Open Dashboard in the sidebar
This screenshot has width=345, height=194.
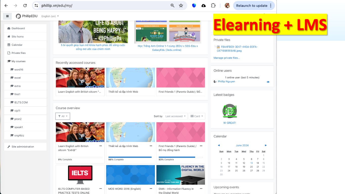click(x=18, y=28)
